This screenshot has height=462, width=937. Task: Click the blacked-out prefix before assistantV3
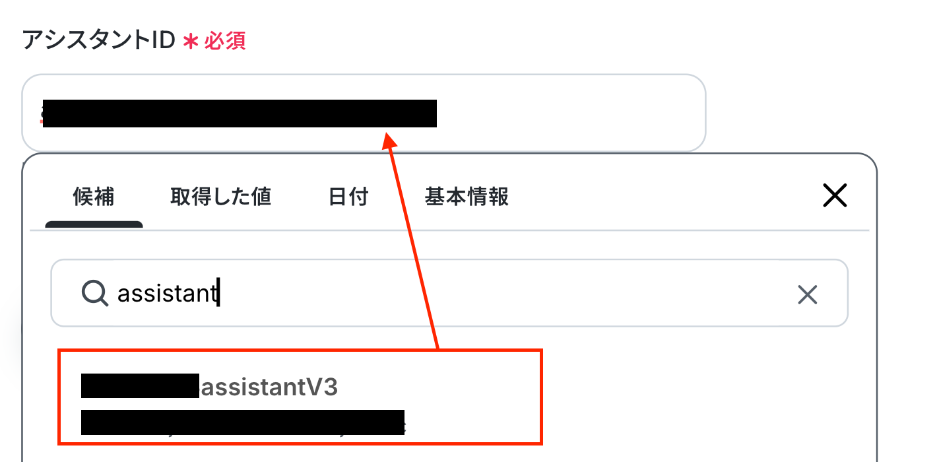click(140, 385)
